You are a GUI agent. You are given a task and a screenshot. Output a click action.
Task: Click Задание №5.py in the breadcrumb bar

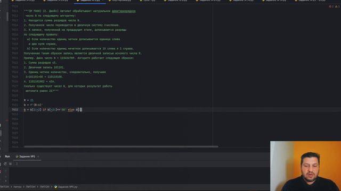66,187
